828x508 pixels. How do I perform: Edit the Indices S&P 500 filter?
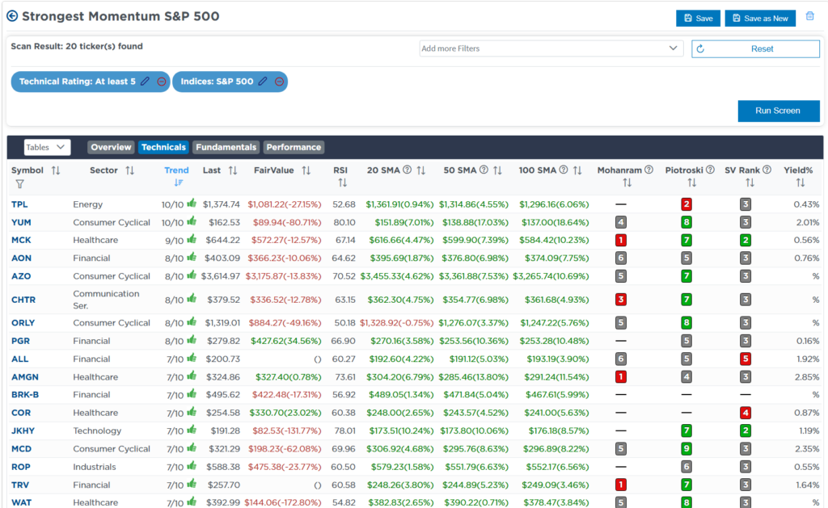(263, 82)
